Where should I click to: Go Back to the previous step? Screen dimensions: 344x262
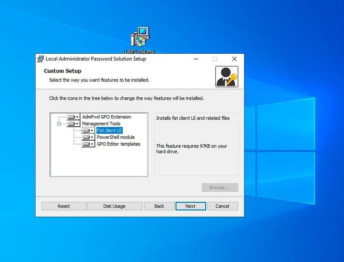[159, 206]
